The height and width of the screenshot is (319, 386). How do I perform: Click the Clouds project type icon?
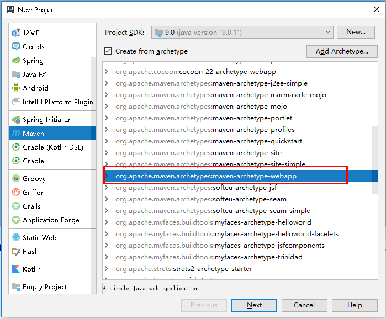[x=16, y=47]
